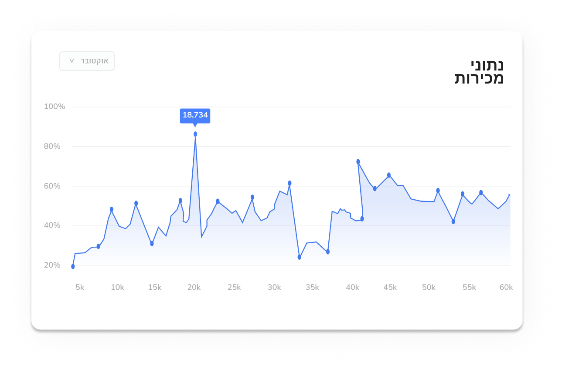Image resolution: width=562 pixels, height=369 pixels.
Task: Click the data point near 45k at 65%
Action: [x=389, y=175]
